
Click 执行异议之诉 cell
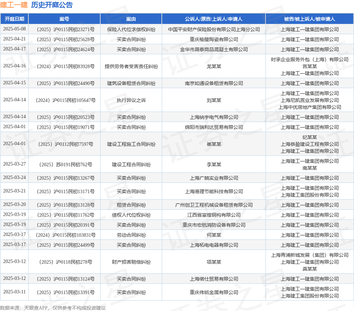pyautogui.click(x=131, y=100)
